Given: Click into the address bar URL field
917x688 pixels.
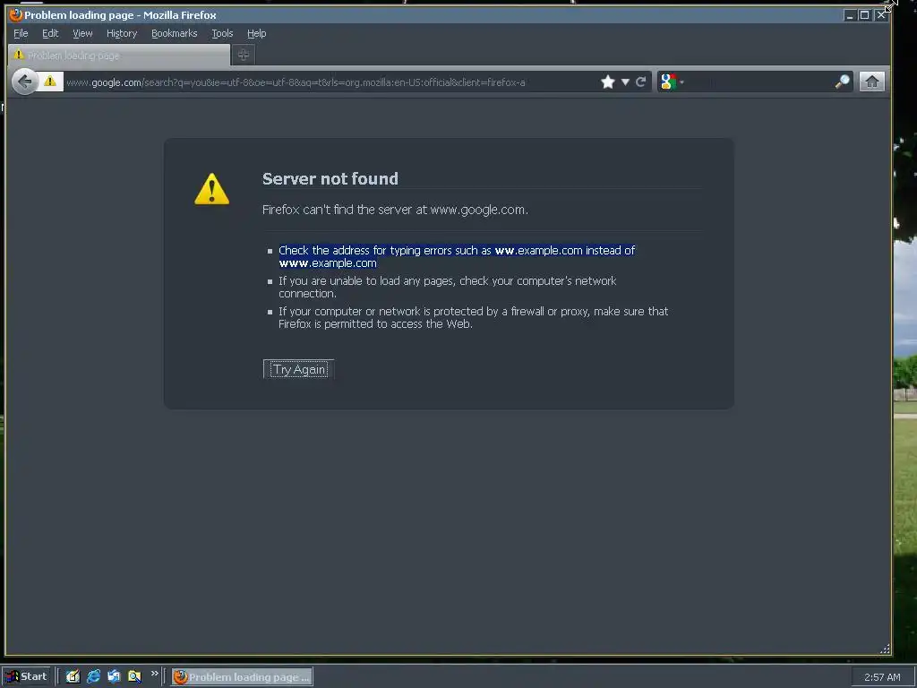Looking at the screenshot, I should coord(330,82).
